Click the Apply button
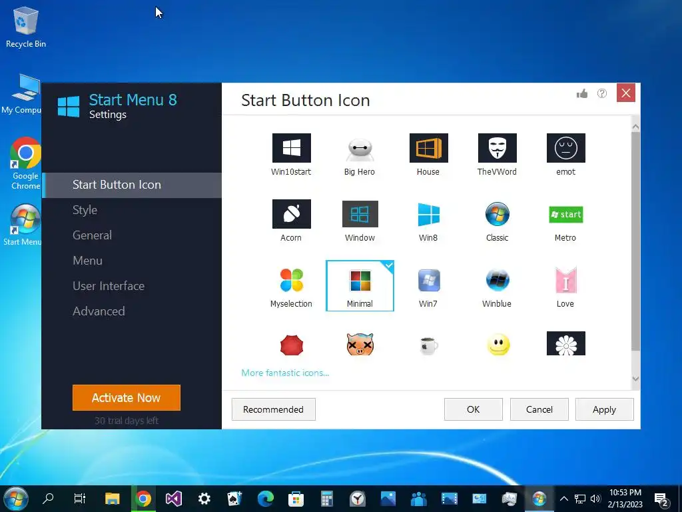Viewport: 682px width, 512px height. [x=605, y=410]
